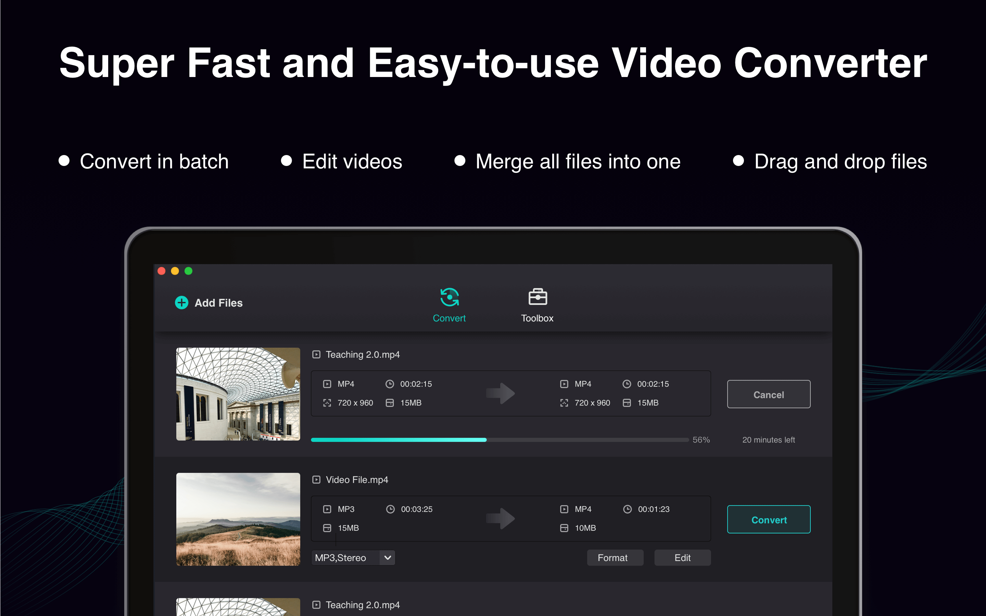Click the source size icon in the Video File.mp4 row
Screen dimensions: 986x616
click(x=327, y=528)
